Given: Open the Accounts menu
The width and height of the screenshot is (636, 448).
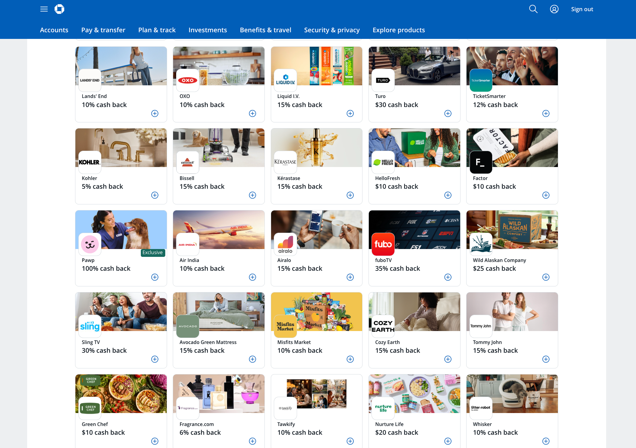Looking at the screenshot, I should click(x=54, y=30).
